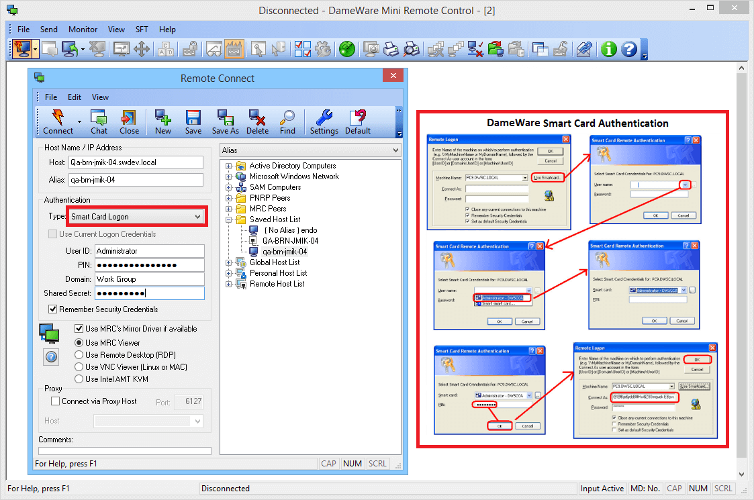Click the Domain field containing Work Group

(x=149, y=279)
